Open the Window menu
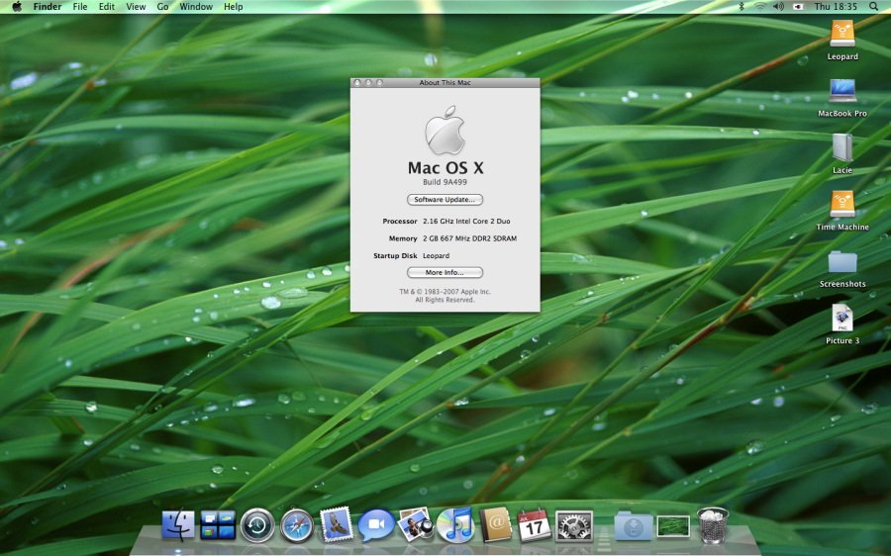Image resolution: width=891 pixels, height=556 pixels. pos(196,7)
